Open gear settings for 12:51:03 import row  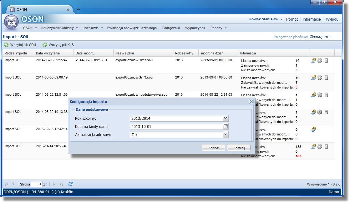320,95
